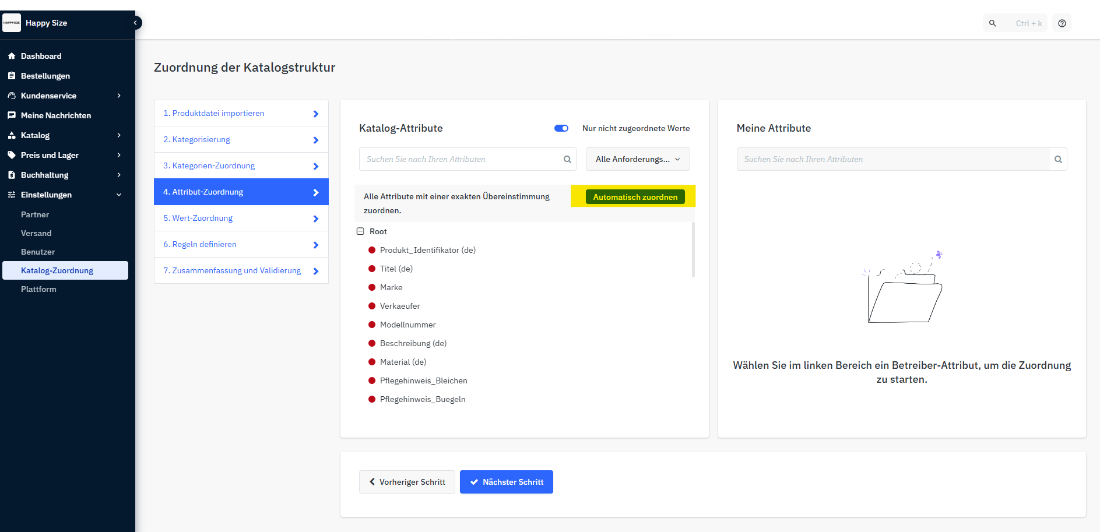Toggle Nur nicht zugeordnete Werte switch
The image size is (1107, 532).
561,128
